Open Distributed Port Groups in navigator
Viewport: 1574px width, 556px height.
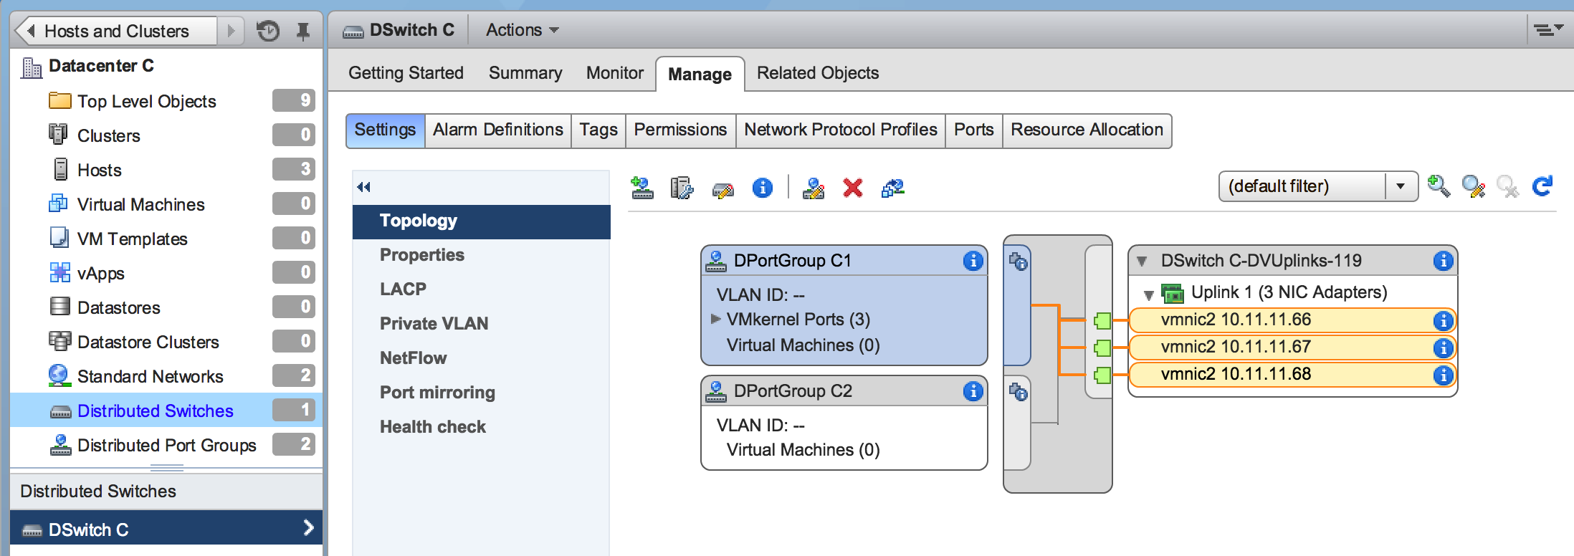point(166,446)
